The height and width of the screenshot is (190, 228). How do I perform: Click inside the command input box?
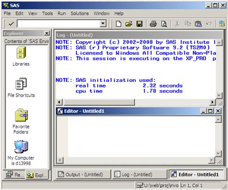59,24
